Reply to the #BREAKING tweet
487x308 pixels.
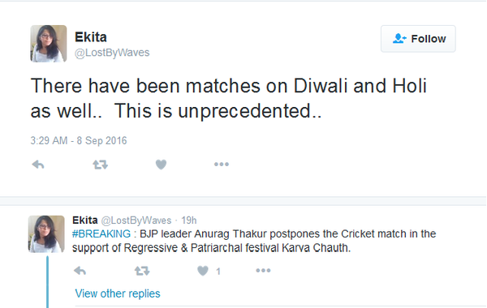pos(80,271)
